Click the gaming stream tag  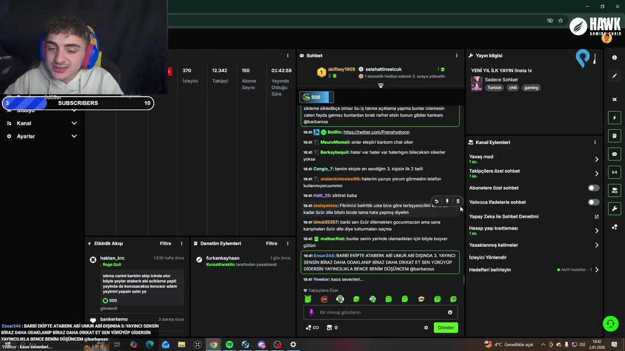pyautogui.click(x=531, y=88)
